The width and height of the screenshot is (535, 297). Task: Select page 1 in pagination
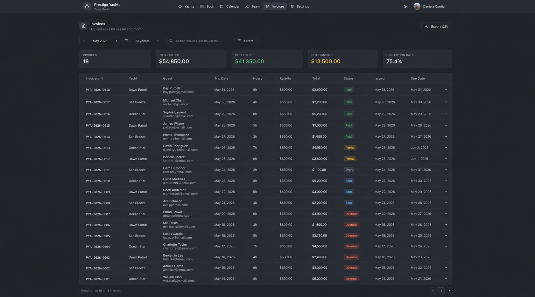pyautogui.click(x=441, y=291)
